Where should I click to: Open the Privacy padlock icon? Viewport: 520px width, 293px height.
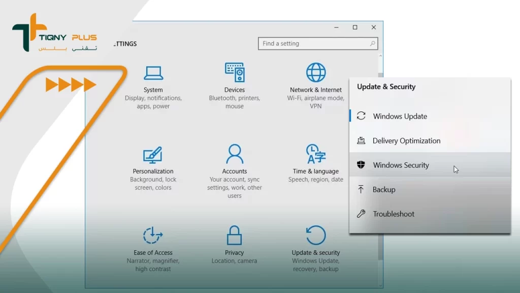[x=234, y=235]
